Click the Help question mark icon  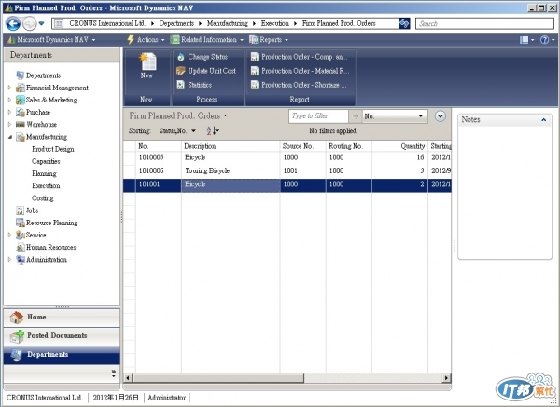point(546,40)
